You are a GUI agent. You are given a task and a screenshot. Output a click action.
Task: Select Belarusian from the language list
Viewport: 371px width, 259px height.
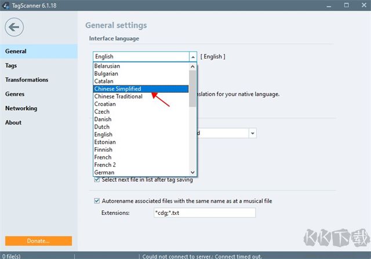pos(141,66)
